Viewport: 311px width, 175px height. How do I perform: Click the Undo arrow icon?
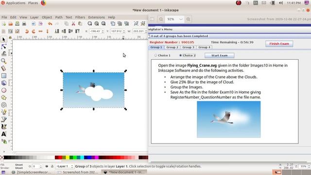(x=50, y=24)
